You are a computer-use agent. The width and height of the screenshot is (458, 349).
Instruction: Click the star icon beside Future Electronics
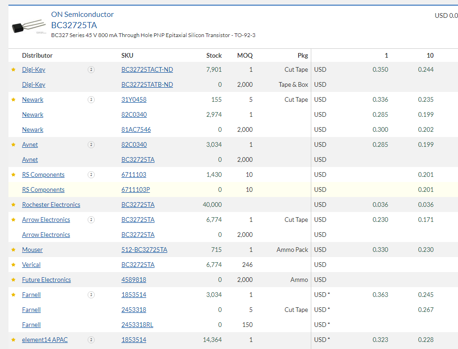point(14,280)
